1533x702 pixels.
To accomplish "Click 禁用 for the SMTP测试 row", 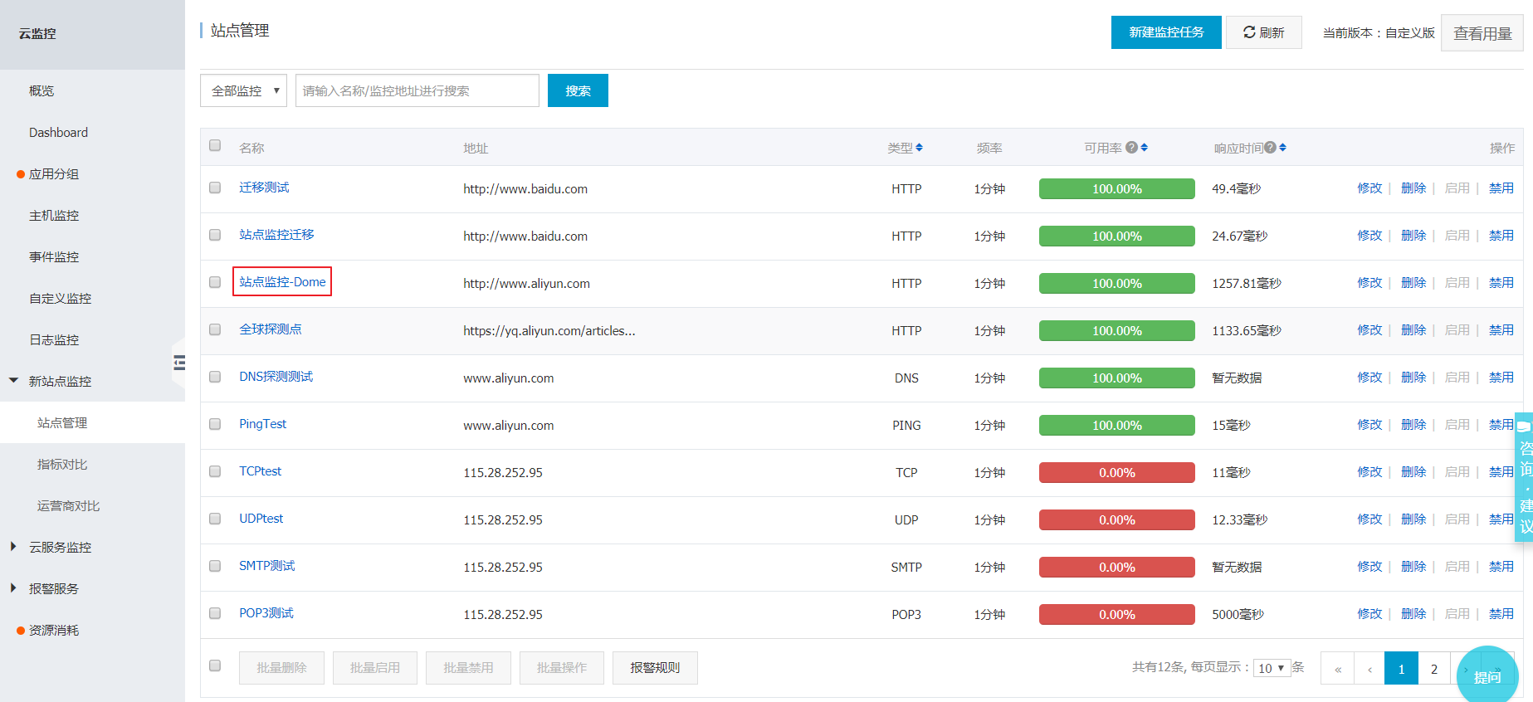I will (x=1501, y=567).
